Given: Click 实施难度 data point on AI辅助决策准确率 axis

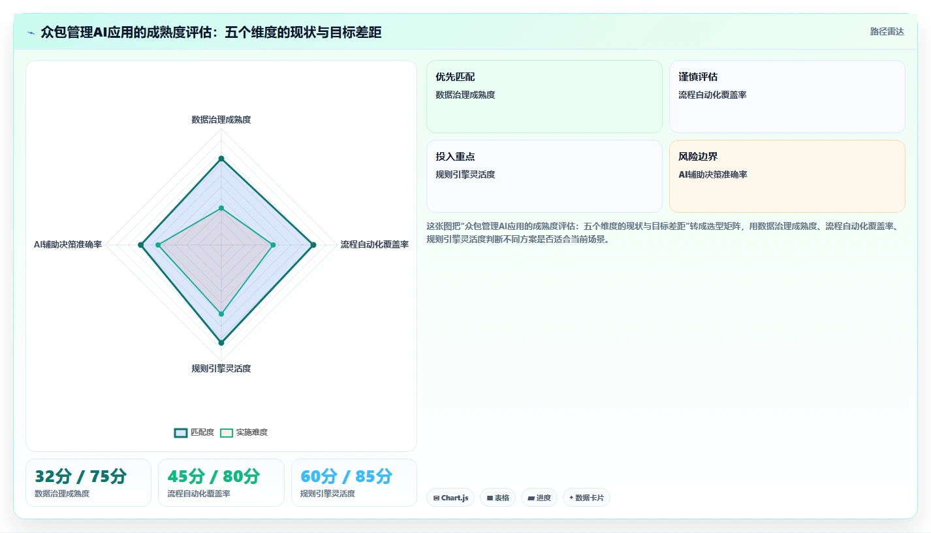Looking at the screenshot, I should click(158, 245).
